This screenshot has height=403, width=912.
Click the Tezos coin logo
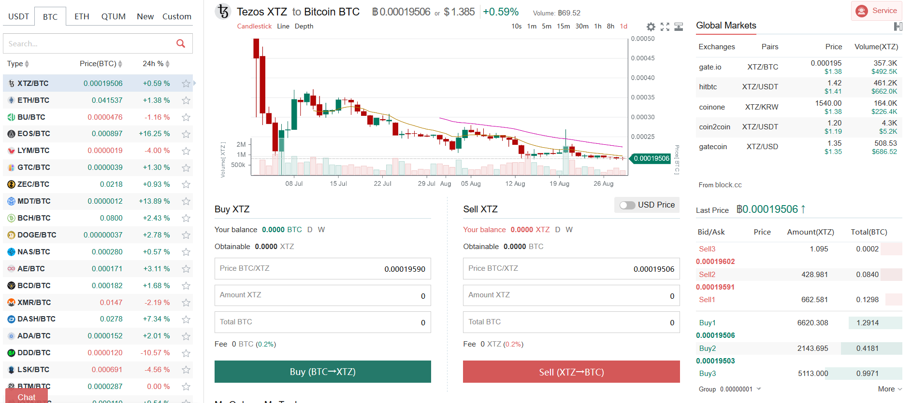click(x=223, y=12)
